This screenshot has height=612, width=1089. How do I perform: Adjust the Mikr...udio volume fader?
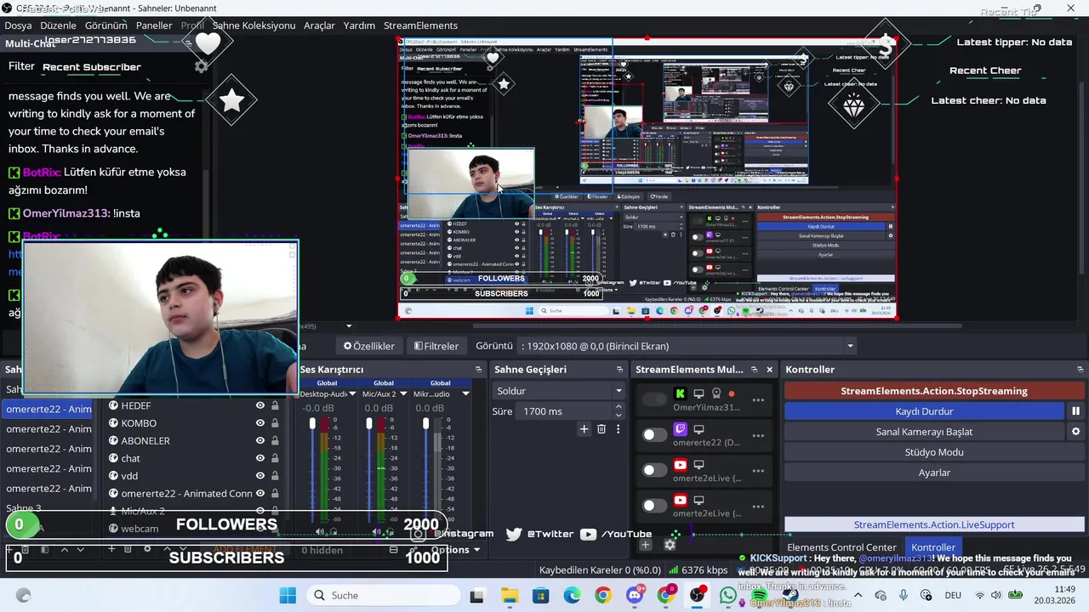click(425, 423)
